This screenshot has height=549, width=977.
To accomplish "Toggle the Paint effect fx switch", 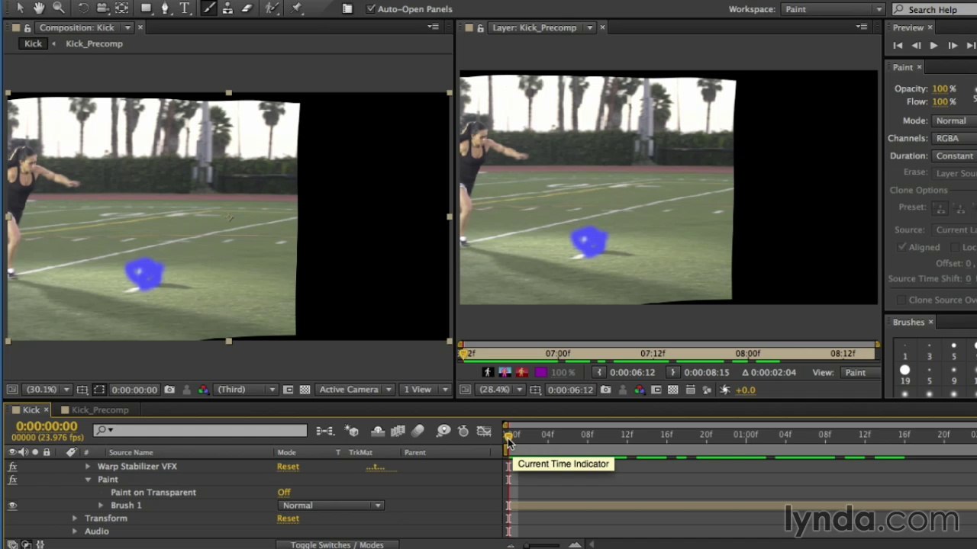I will click(x=12, y=480).
